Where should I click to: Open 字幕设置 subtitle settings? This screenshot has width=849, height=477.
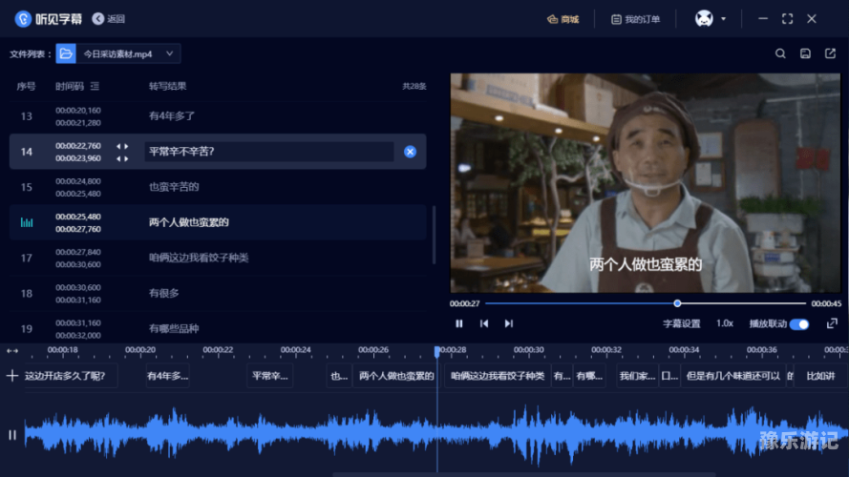click(682, 323)
